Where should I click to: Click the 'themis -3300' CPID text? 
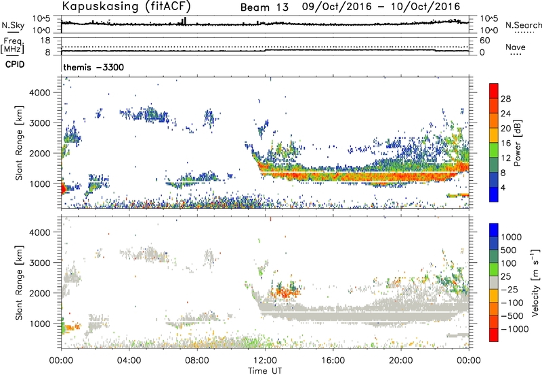[93, 67]
